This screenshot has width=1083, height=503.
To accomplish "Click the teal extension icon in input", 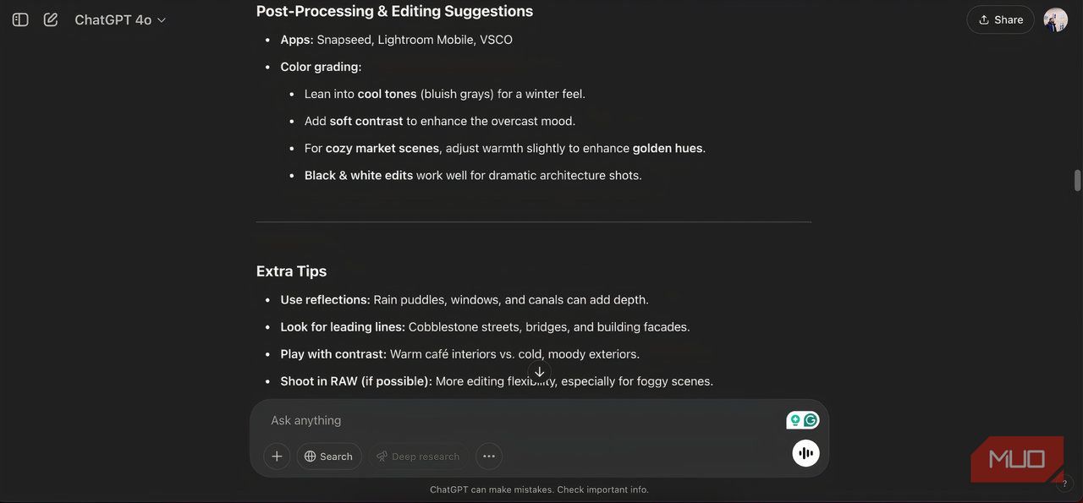I will [x=795, y=420].
